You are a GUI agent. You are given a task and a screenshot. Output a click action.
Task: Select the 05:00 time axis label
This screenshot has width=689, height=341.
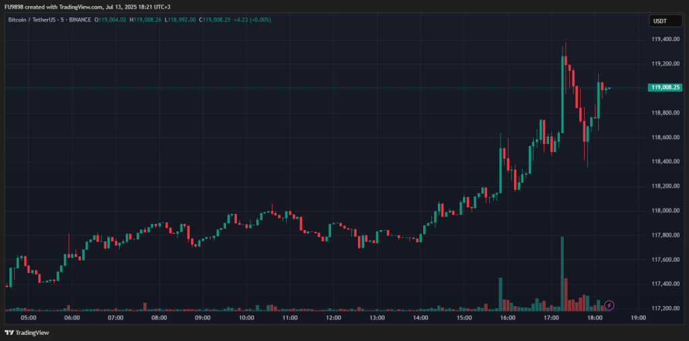pyautogui.click(x=29, y=318)
